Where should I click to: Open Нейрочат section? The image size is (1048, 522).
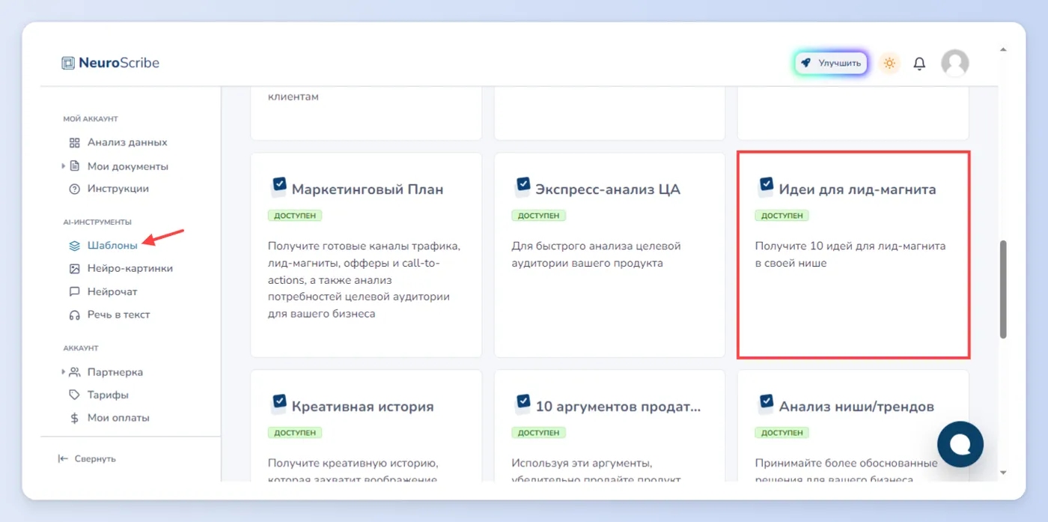tap(112, 291)
